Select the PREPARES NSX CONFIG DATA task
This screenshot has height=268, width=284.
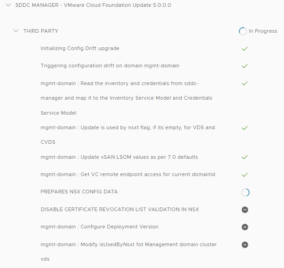point(79,192)
